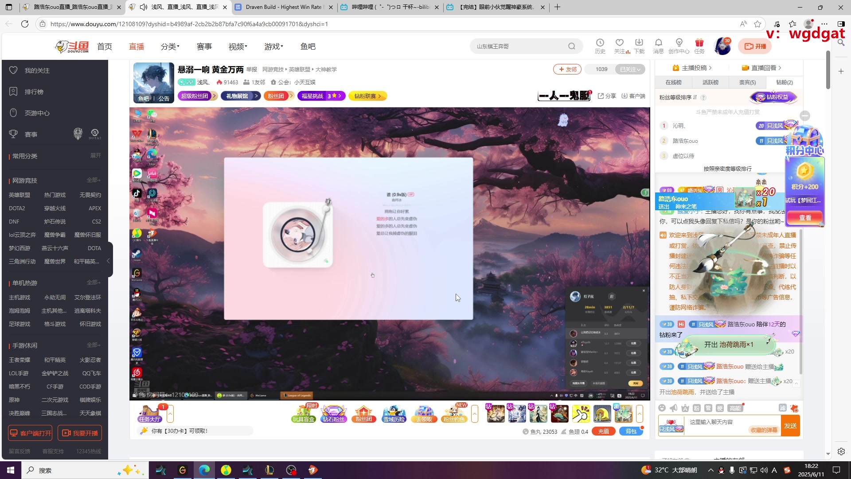Open the 任务大厅 icon below the player

[x=150, y=413]
